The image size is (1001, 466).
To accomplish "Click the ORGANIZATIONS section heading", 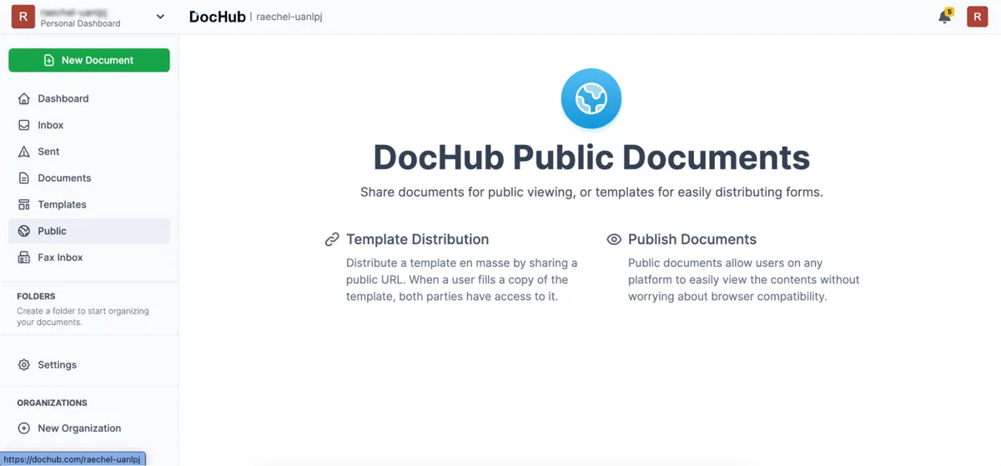I will (52, 403).
